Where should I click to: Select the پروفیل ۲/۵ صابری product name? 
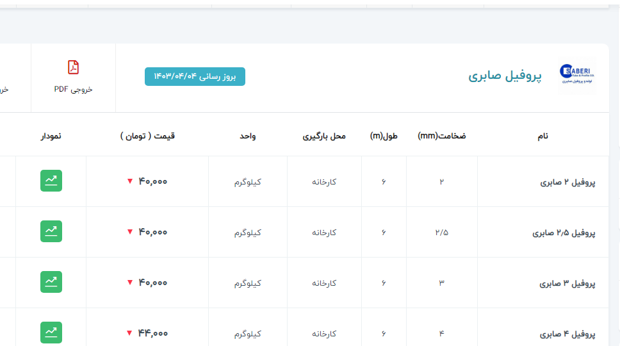(564, 233)
